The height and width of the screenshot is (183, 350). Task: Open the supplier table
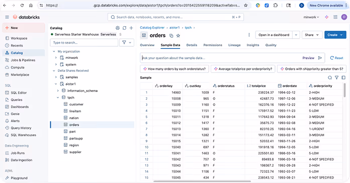[75, 152]
